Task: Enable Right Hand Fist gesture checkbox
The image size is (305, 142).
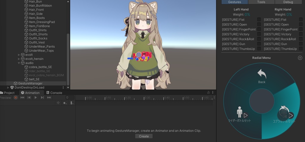Action: [301, 20]
